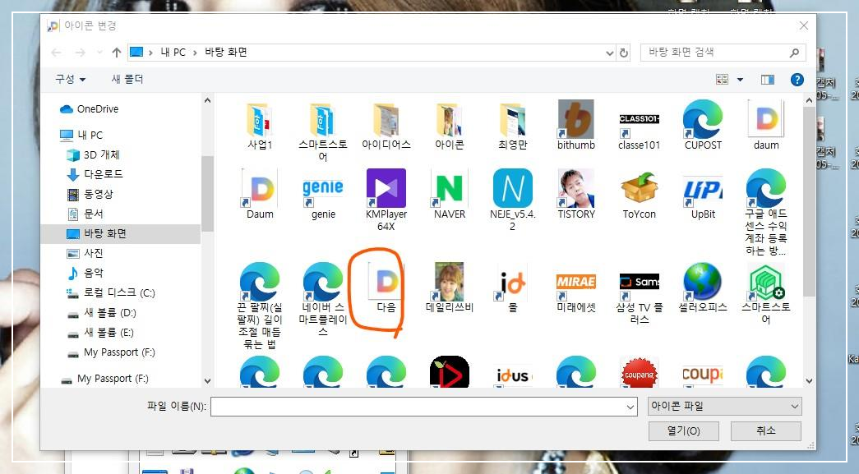Select the NEJE_v5.4.2 icon

512,200
